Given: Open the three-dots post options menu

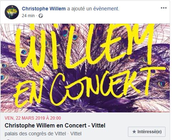Looking at the screenshot, I should point(164,8).
